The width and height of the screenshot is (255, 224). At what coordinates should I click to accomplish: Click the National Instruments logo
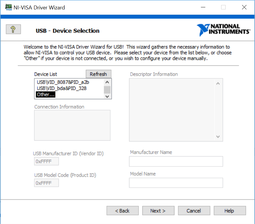coord(224,30)
